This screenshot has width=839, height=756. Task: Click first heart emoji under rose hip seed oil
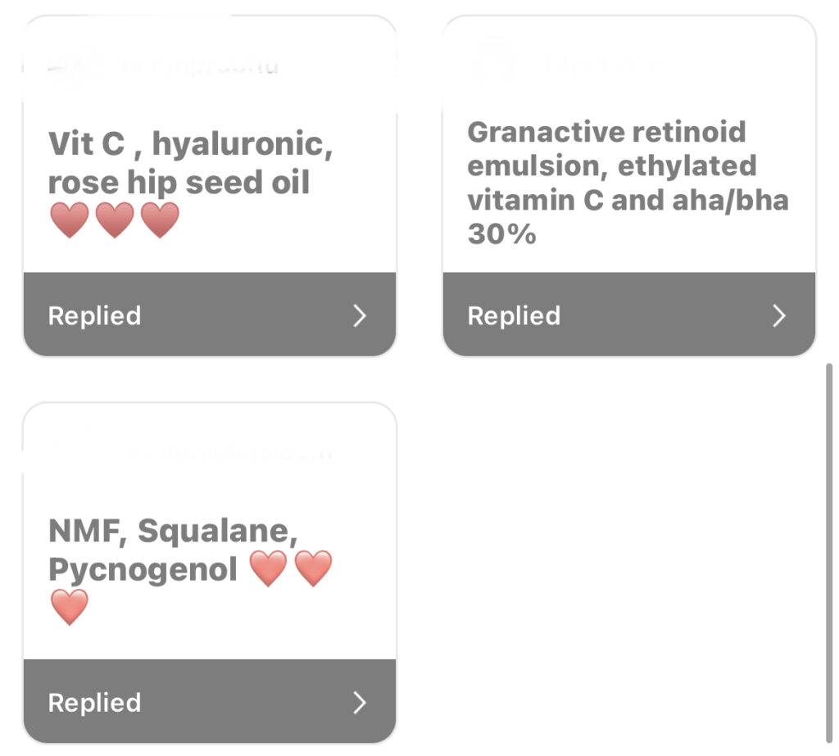click(70, 220)
